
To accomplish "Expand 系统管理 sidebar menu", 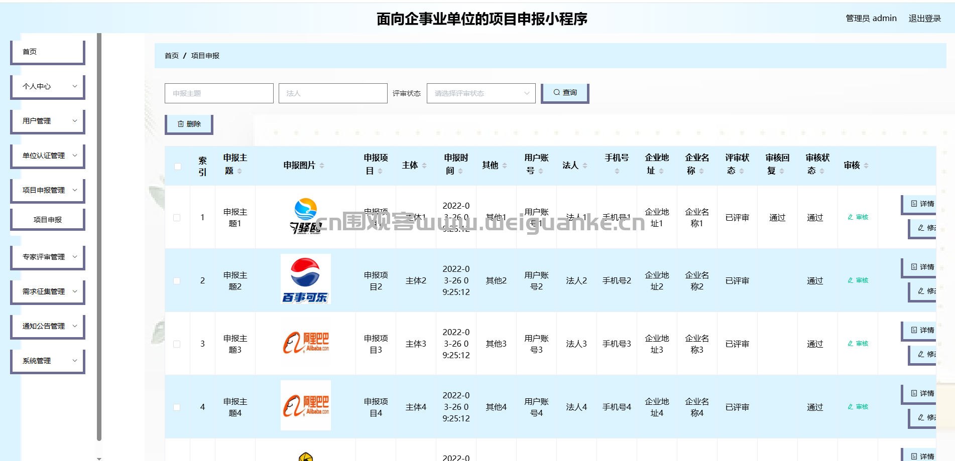I will point(47,361).
